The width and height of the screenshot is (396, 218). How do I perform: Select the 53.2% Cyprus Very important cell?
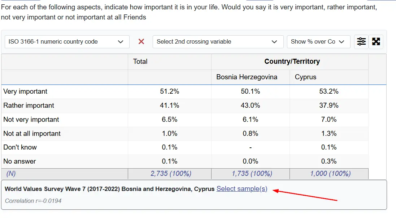[x=328, y=92]
